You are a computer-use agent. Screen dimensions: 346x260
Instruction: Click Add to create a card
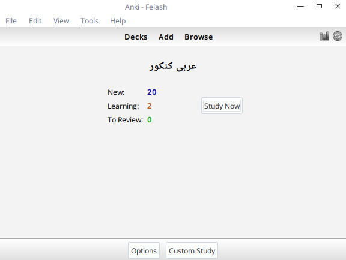tap(166, 37)
